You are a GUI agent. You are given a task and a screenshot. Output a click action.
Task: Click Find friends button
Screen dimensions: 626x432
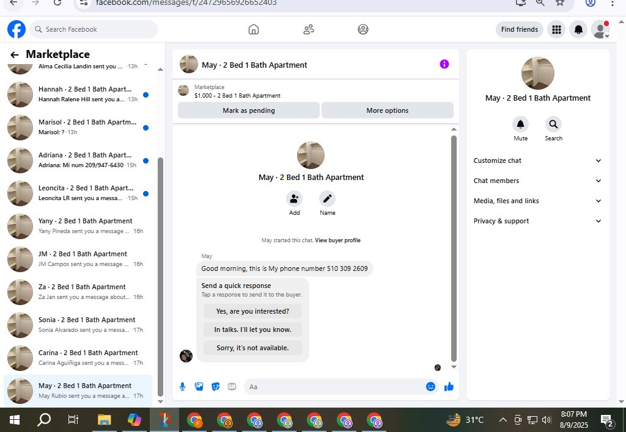(520, 29)
